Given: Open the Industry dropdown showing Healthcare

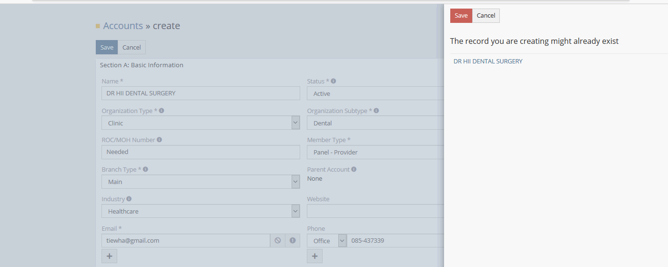Looking at the screenshot, I should (x=295, y=211).
